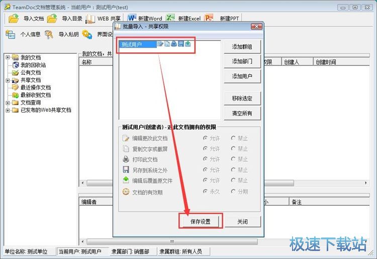Click save-as permission icon beside 测试用户
Viewport: 377px width, 259px height.
181,44
